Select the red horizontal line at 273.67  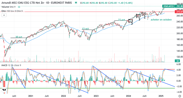coord(87,12)
